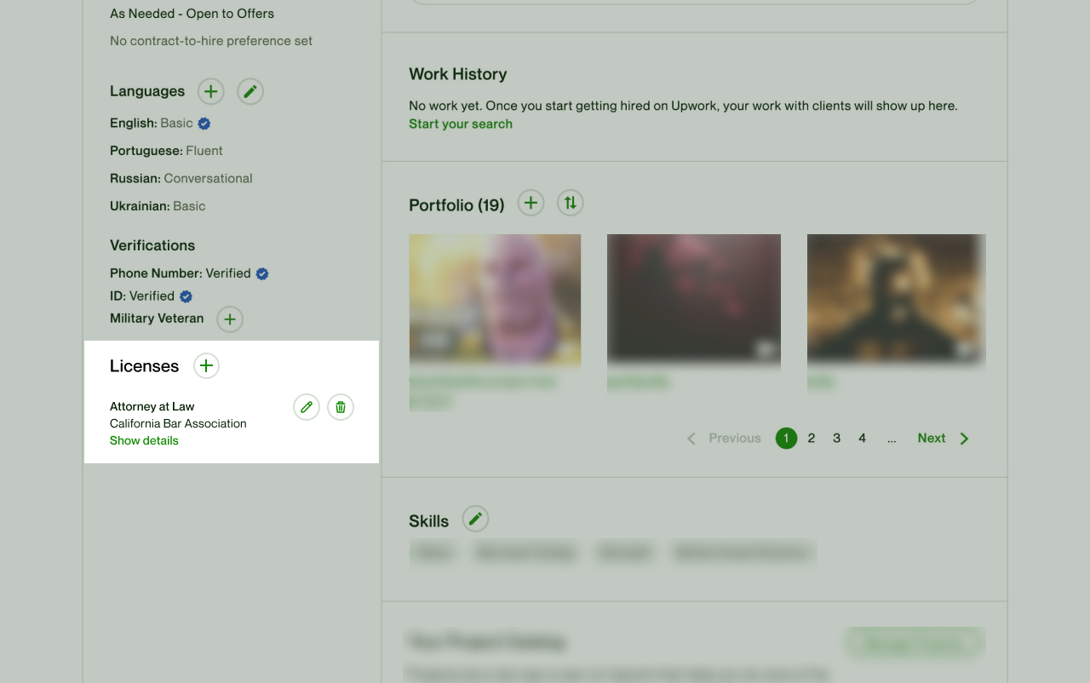Image resolution: width=1090 pixels, height=683 pixels.
Task: Edit the Attorney at Law license
Action: click(x=307, y=407)
